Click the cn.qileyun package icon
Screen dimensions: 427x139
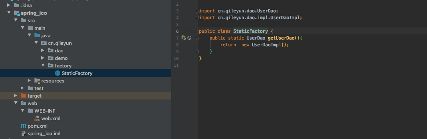coord(44,43)
